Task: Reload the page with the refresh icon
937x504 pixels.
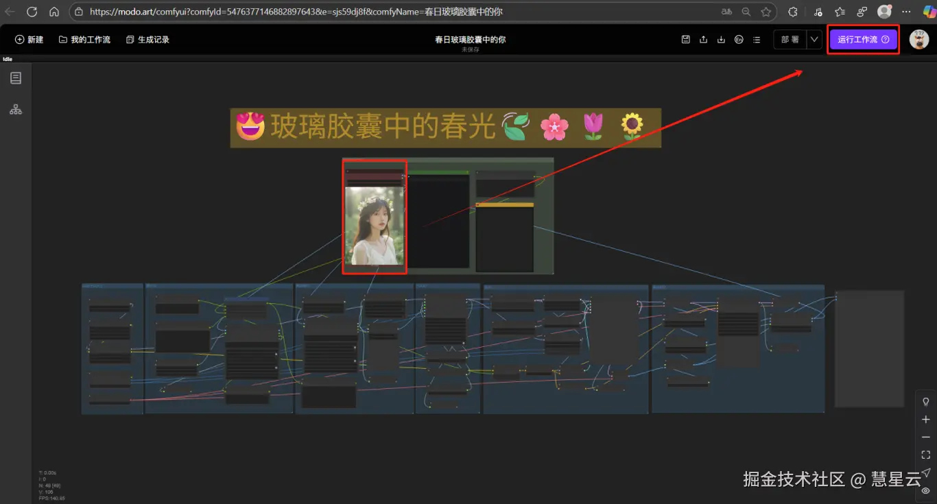Action: coord(32,12)
